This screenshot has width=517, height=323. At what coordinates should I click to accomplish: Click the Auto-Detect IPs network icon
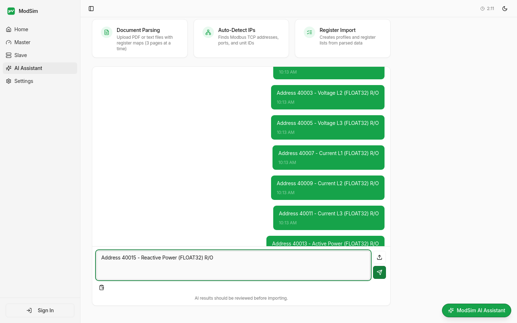tap(208, 32)
